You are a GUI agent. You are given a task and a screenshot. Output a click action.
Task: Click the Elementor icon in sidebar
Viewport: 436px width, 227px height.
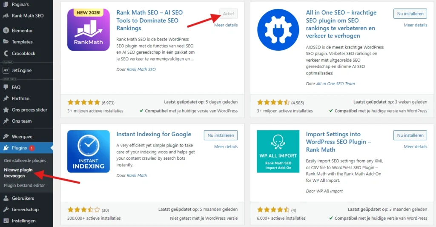click(x=6, y=31)
